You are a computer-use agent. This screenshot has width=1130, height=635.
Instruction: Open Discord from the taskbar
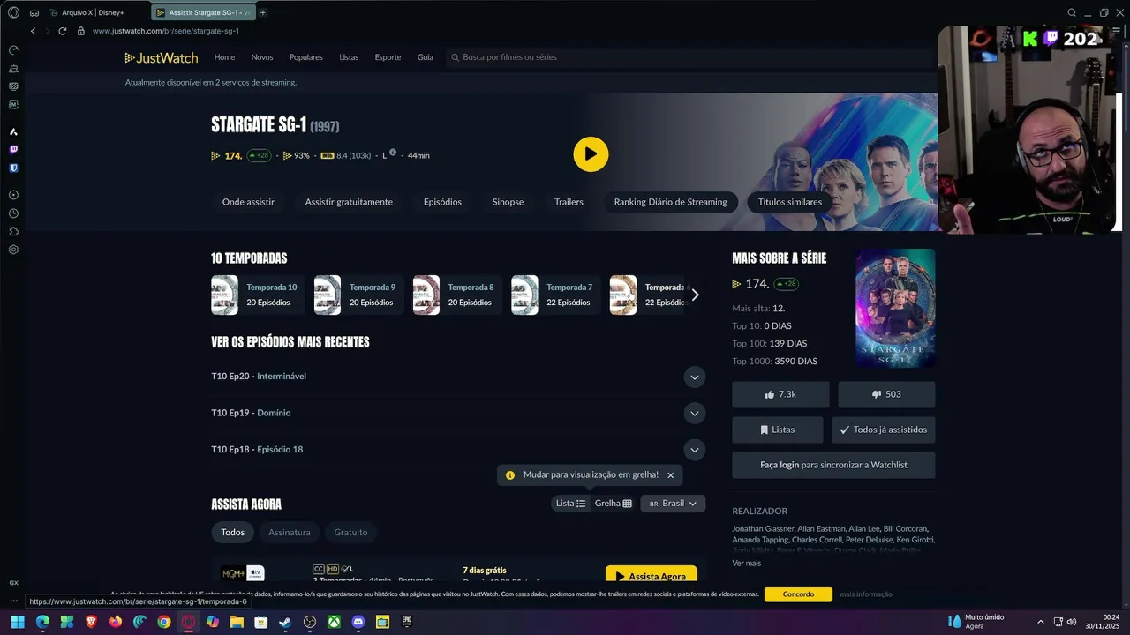click(358, 622)
